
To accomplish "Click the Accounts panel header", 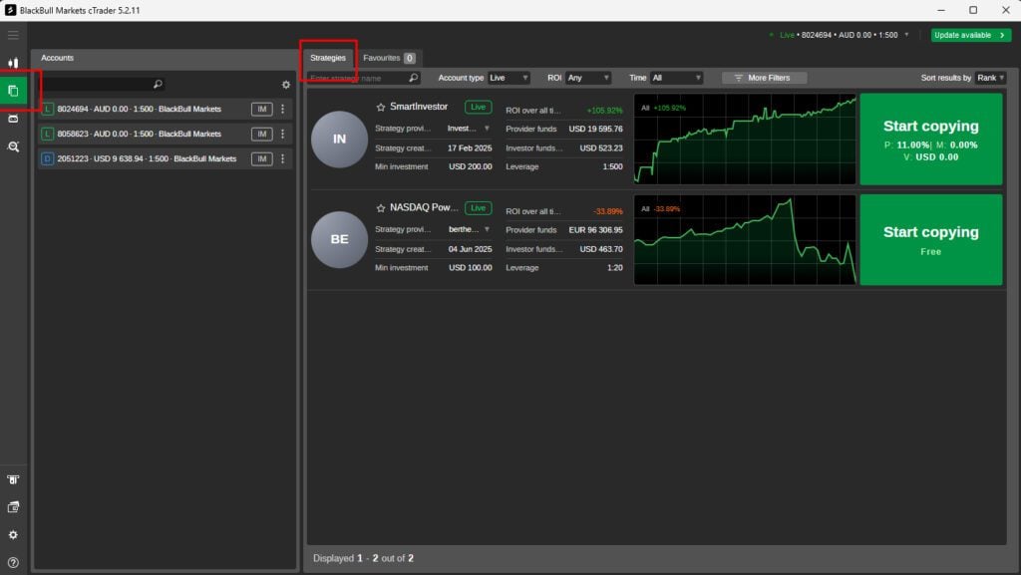I will (x=57, y=58).
